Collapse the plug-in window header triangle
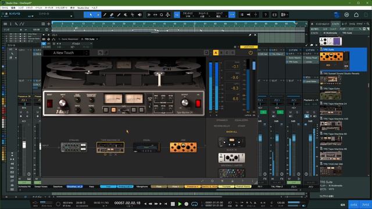 pyautogui.click(x=44, y=35)
